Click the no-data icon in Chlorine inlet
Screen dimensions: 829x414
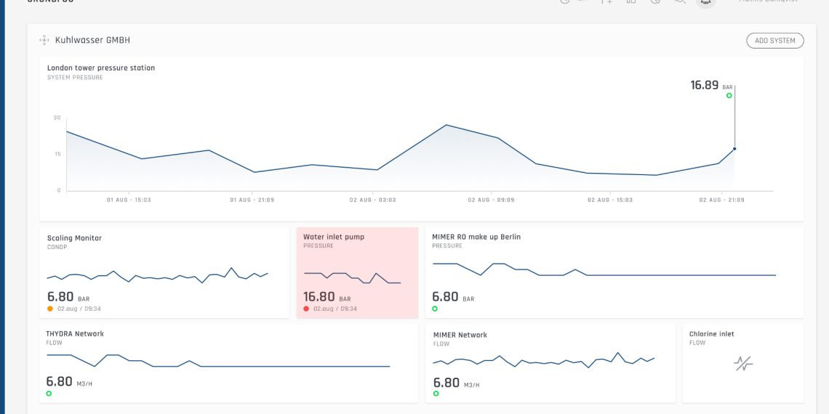pyautogui.click(x=742, y=363)
